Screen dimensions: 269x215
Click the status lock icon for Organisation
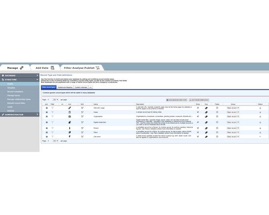260,116
